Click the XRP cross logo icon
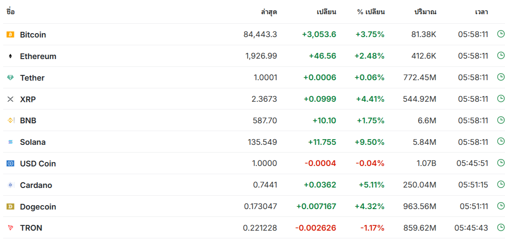Screen dimensions: 505x241 pyautogui.click(x=10, y=99)
